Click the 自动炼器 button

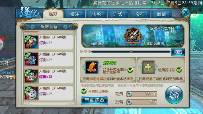point(95,100)
